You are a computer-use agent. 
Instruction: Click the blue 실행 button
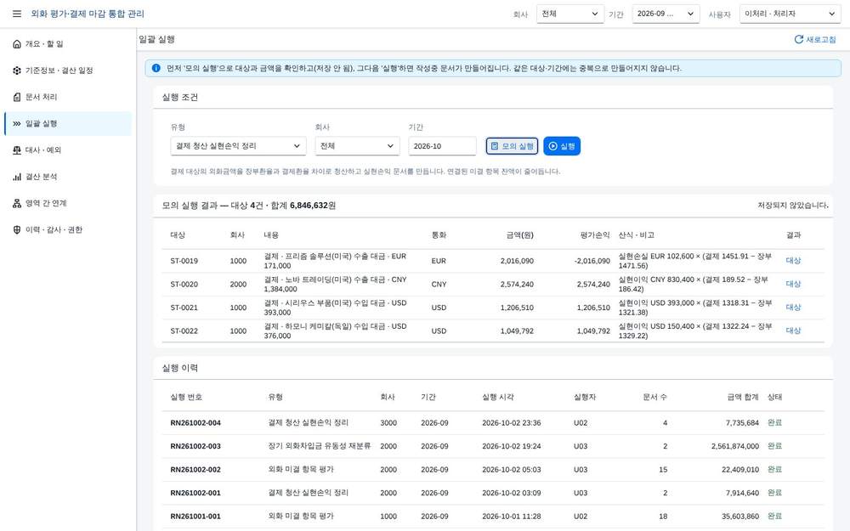coord(562,146)
